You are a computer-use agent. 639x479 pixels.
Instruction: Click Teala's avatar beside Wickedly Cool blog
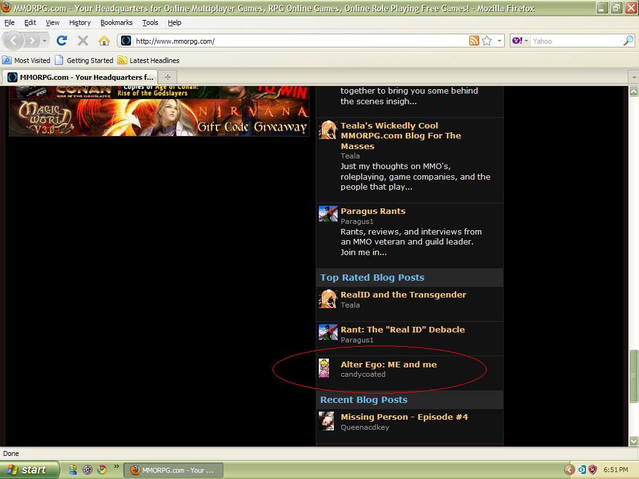click(328, 130)
